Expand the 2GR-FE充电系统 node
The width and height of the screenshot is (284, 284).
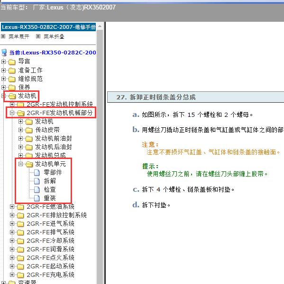12,275
